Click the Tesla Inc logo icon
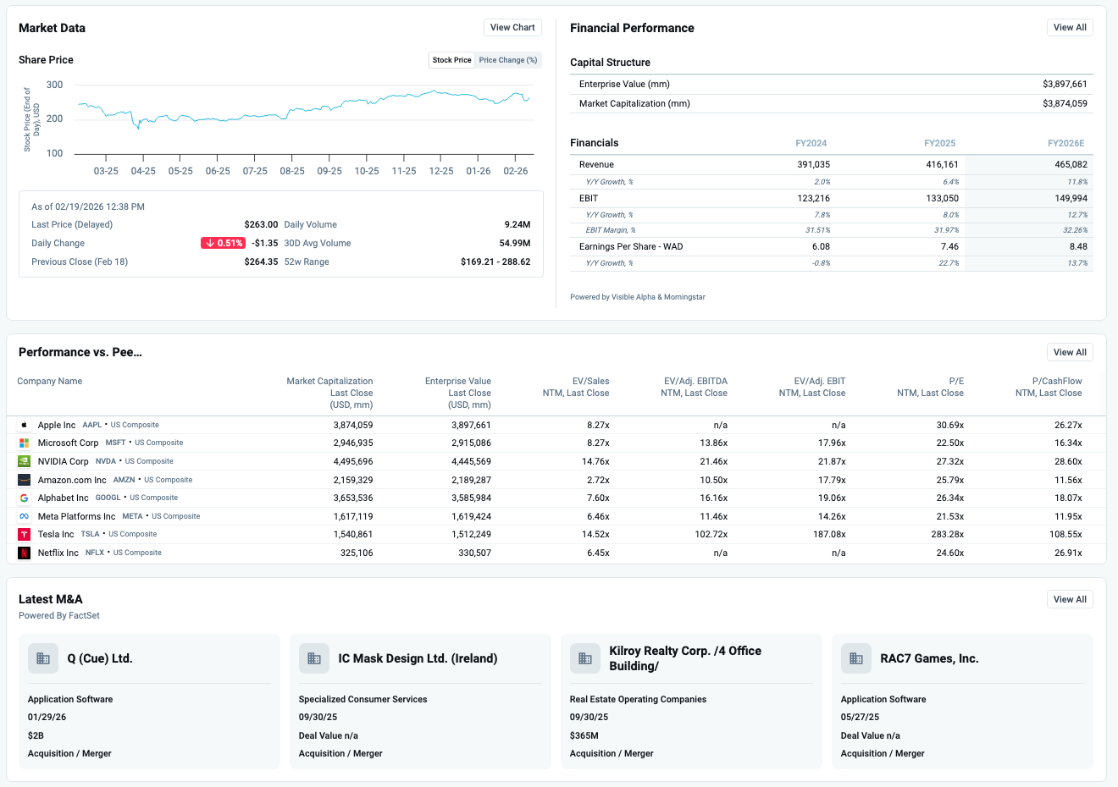Screen dimensions: 1118x787 [x=25, y=535]
